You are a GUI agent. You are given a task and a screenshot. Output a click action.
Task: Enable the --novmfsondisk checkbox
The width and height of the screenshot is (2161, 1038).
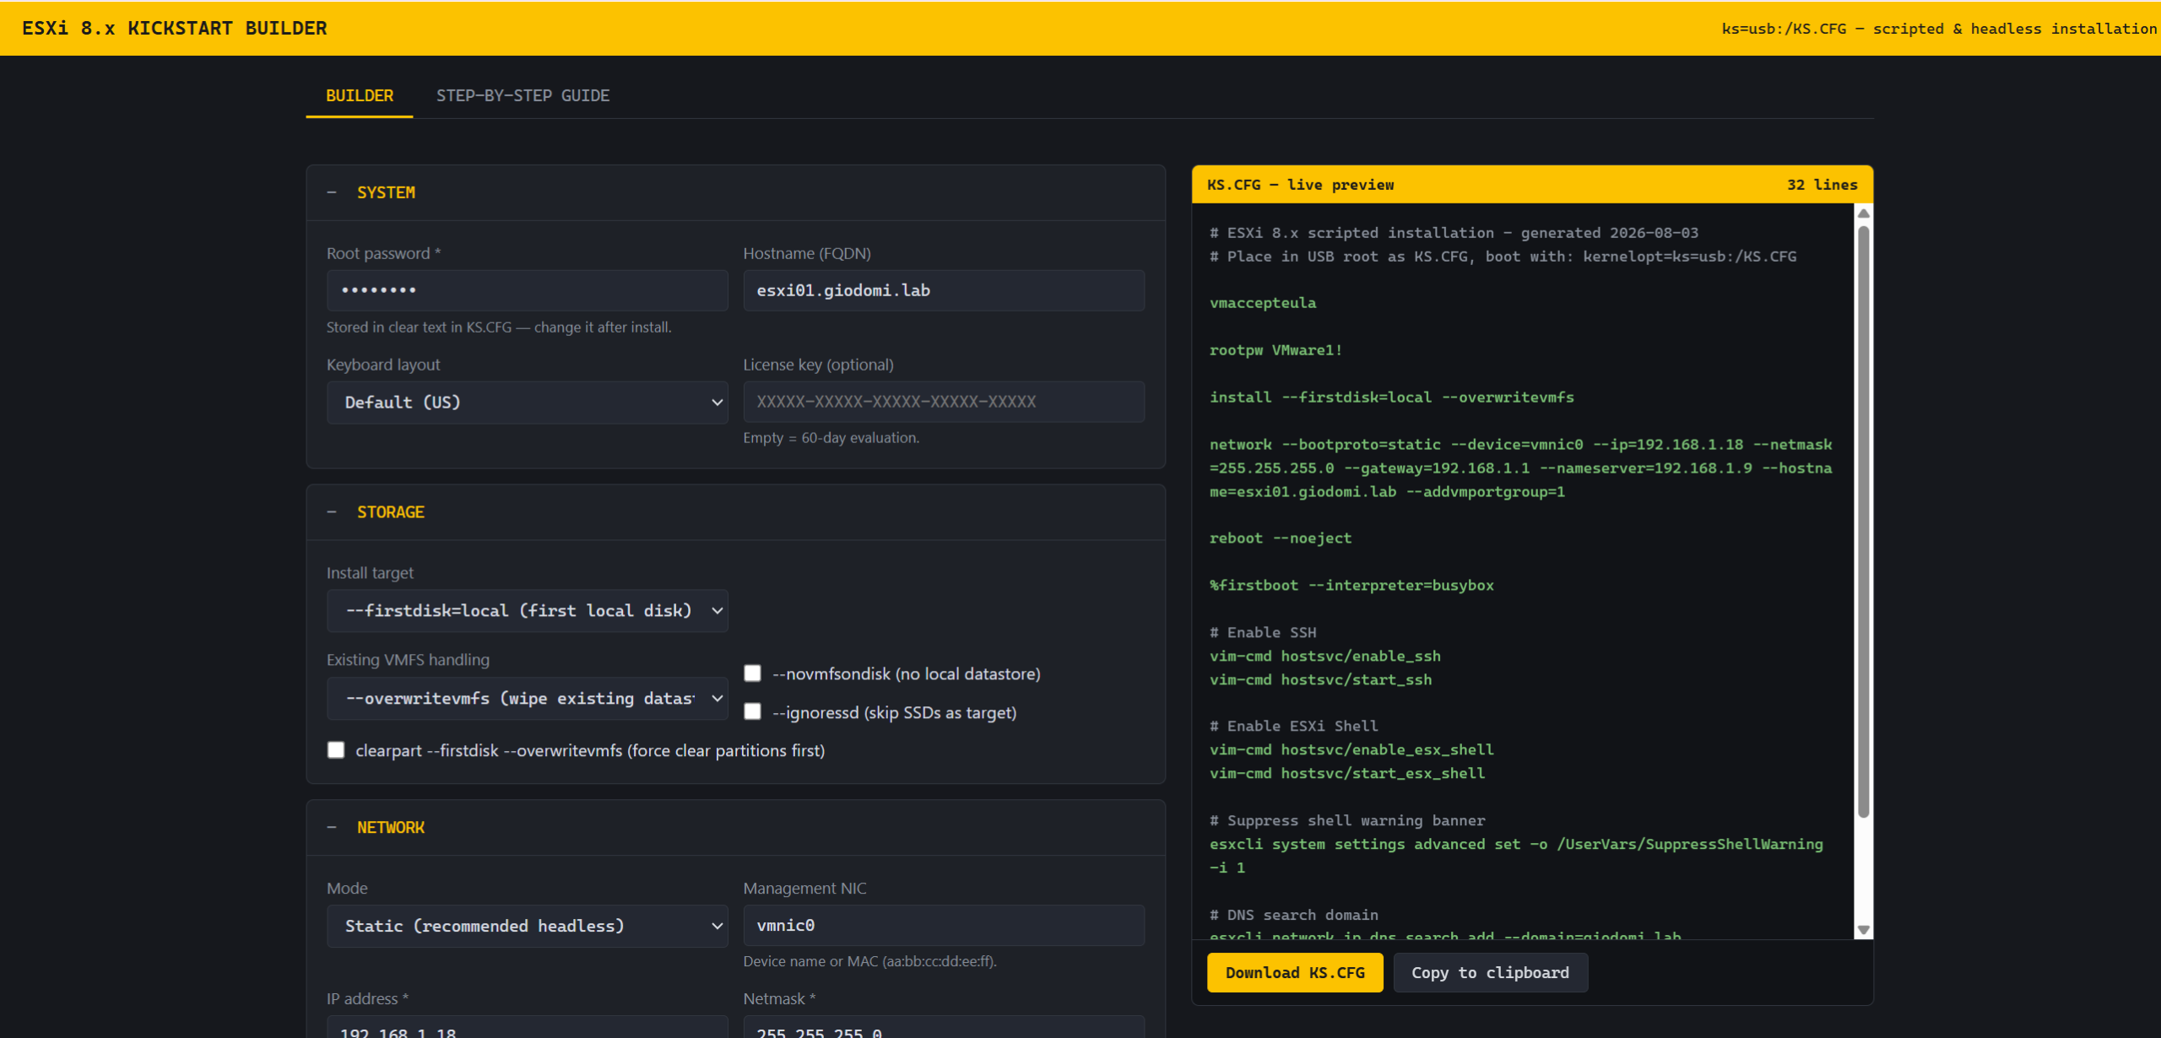click(x=752, y=673)
